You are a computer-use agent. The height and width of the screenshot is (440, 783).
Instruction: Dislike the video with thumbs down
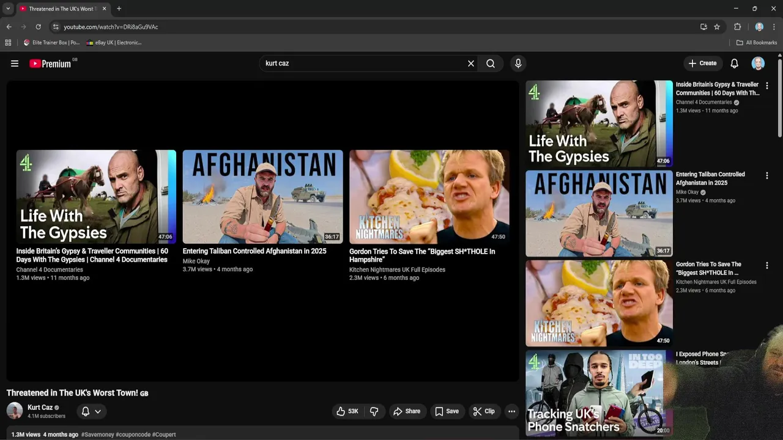pos(374,411)
